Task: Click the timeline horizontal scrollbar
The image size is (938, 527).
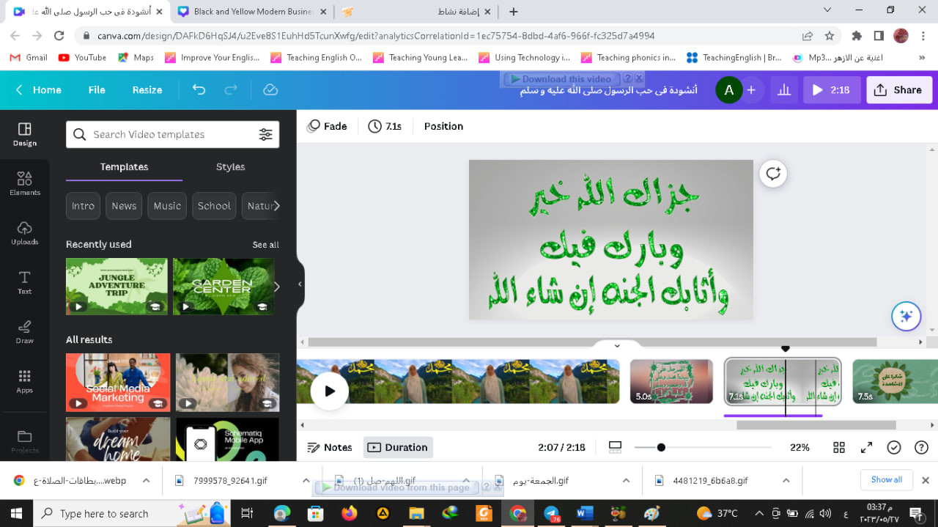Action: [x=816, y=425]
